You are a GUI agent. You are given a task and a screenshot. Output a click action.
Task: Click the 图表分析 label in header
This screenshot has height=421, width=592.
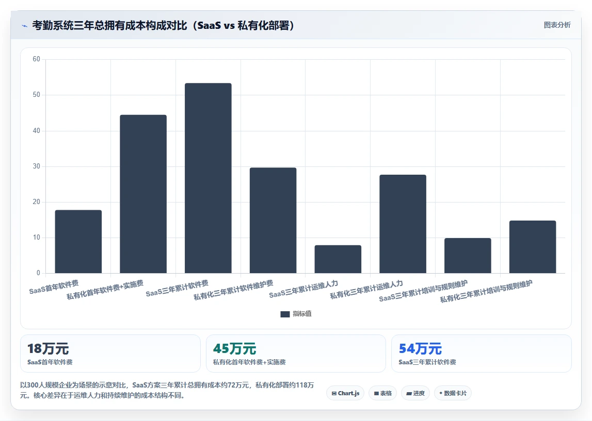(557, 25)
